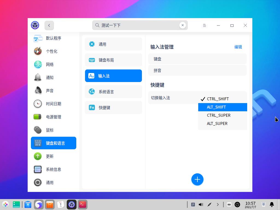This screenshot has width=280, height=210.
Task: Click the search input field
Action: [x=140, y=25]
